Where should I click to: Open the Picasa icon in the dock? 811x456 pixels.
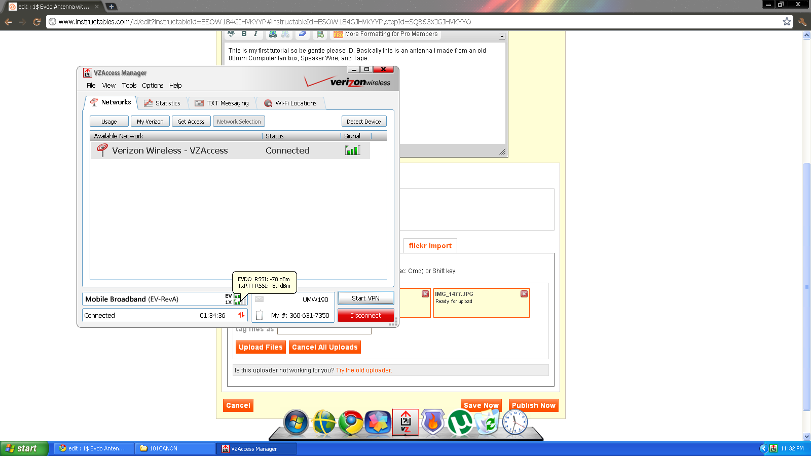(x=378, y=423)
